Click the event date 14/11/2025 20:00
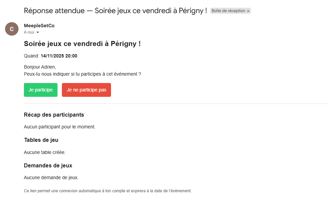Screen dimensions: 329x200 [x=59, y=56]
